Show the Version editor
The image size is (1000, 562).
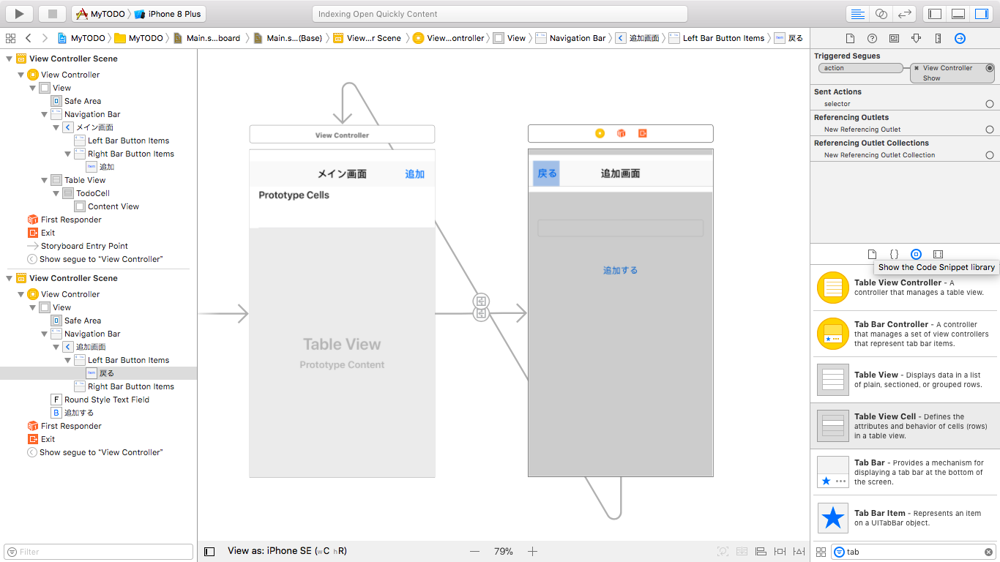pos(906,13)
